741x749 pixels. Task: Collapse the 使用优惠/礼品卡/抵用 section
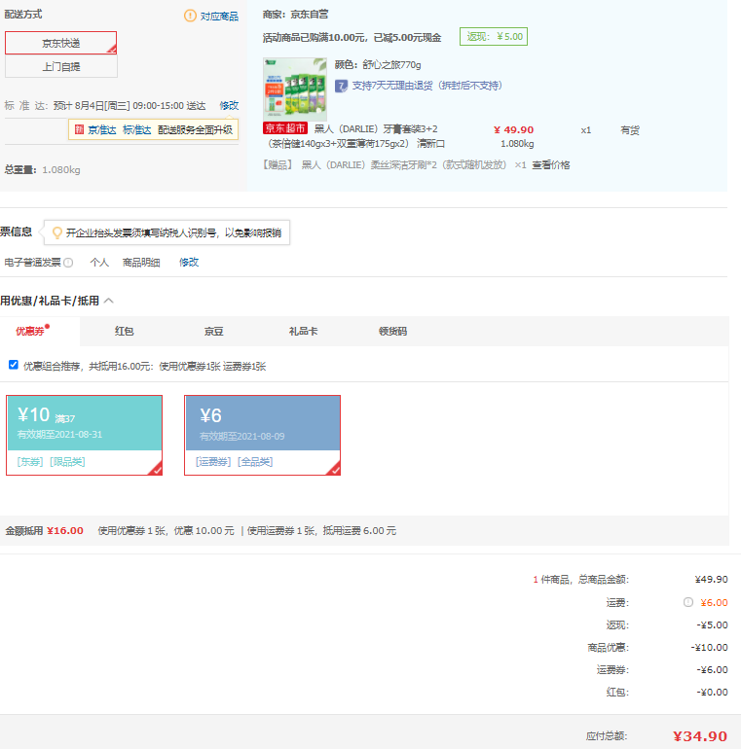(x=109, y=301)
